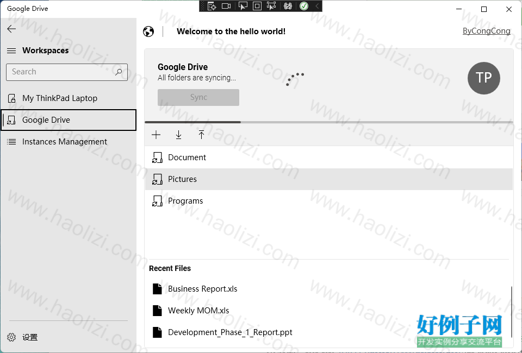Click the upload arrow icon
Image resolution: width=522 pixels, height=353 pixels.
[x=201, y=135]
